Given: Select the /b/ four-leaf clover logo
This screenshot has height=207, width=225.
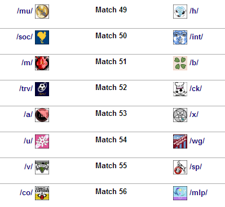Looking at the screenshot, I should coord(180,63).
